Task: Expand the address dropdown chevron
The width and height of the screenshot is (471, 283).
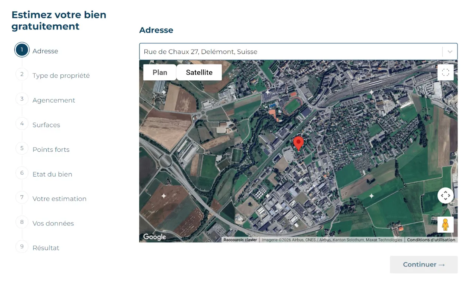Action: tap(450, 51)
